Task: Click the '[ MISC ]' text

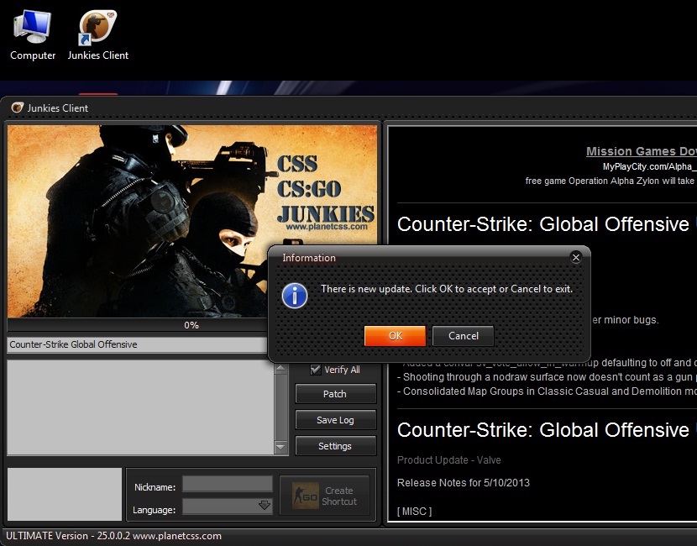Action: tap(414, 512)
